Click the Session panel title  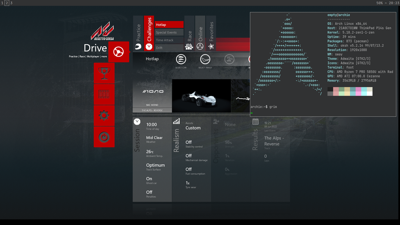pyautogui.click(x=137, y=141)
